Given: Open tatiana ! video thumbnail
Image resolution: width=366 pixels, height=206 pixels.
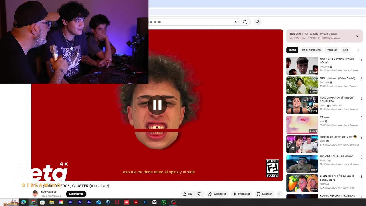Looking at the screenshot, I should 302,85.
